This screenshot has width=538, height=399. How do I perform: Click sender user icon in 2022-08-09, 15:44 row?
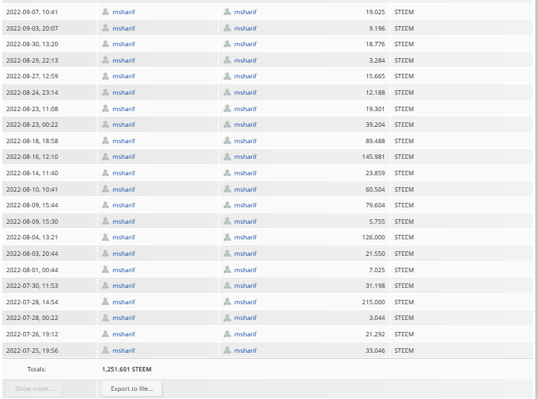(x=105, y=204)
